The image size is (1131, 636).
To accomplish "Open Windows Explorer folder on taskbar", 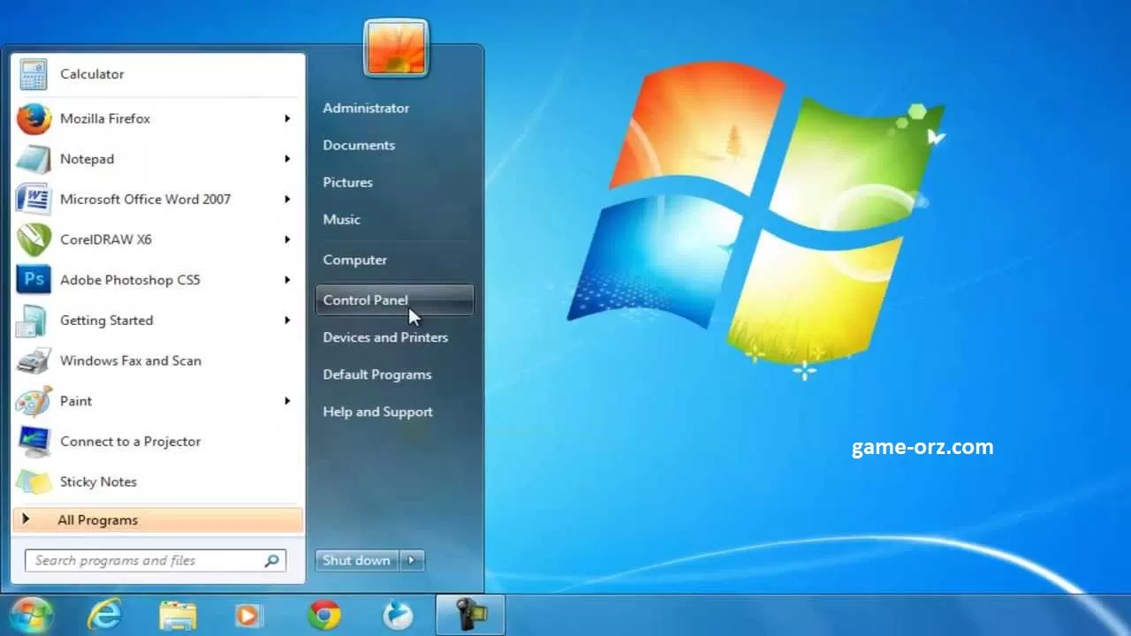I will click(178, 615).
